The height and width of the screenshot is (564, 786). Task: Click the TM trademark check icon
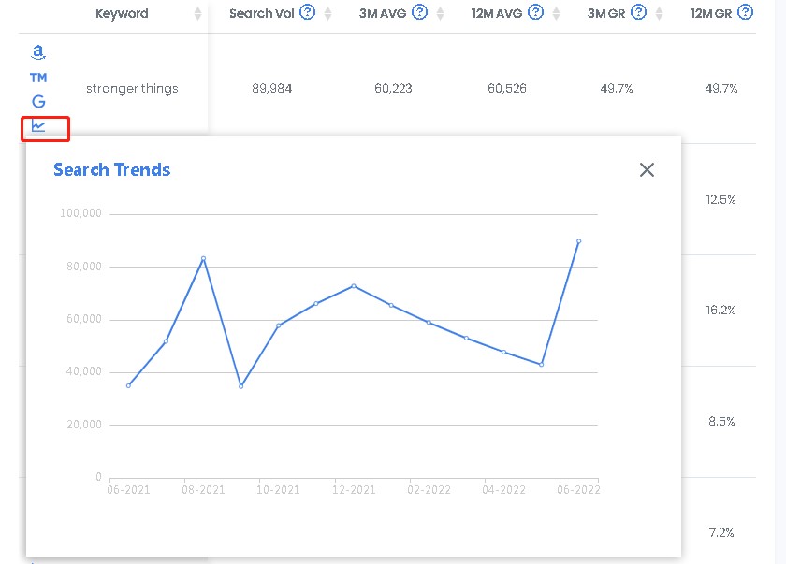38,78
